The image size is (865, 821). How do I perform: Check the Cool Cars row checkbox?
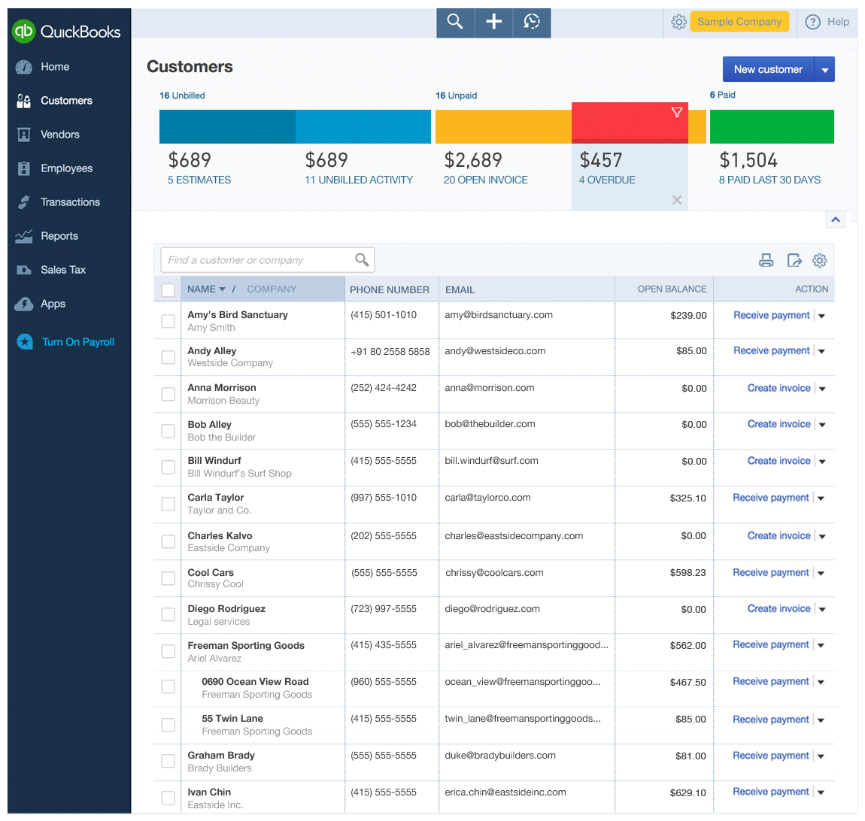[168, 578]
